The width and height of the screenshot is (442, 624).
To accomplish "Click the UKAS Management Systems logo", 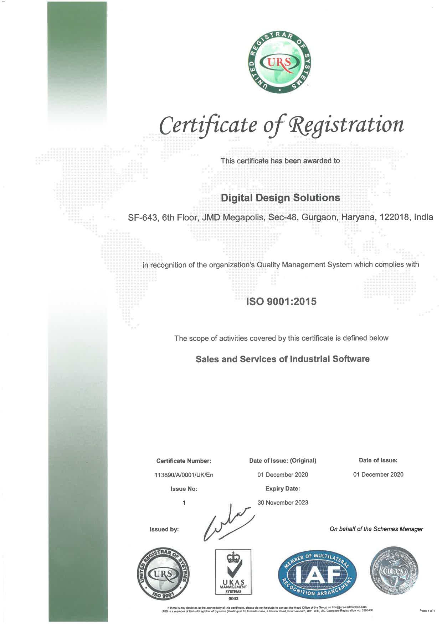I will click(x=233, y=572).
